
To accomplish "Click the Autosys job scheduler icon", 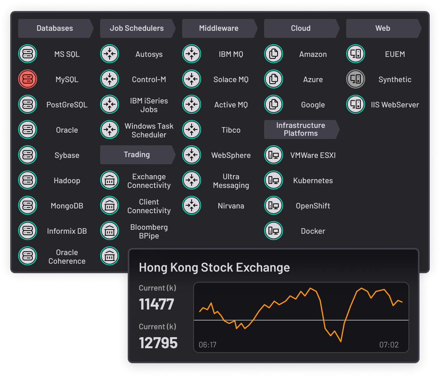I will [110, 54].
